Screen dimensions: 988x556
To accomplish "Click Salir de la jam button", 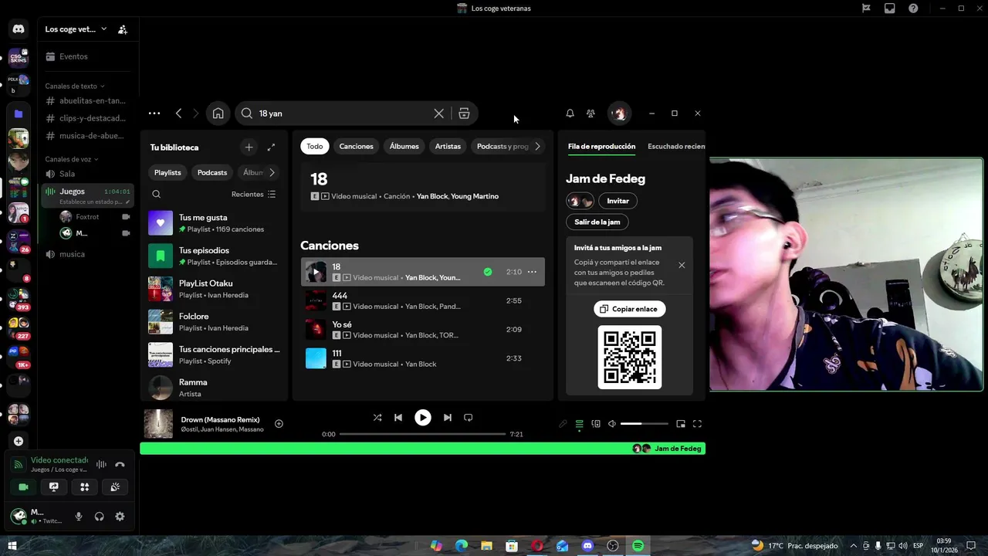I will tap(597, 222).
